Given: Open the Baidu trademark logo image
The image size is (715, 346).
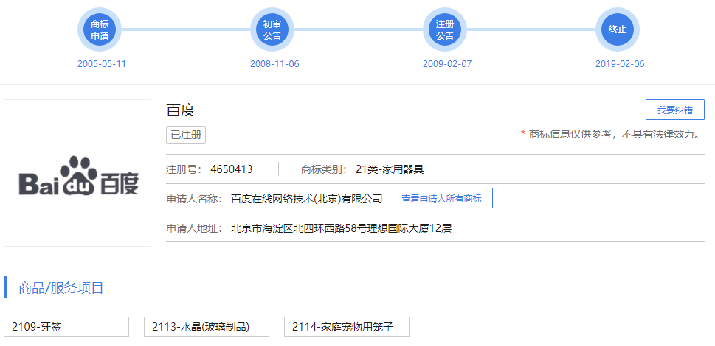Looking at the screenshot, I should (x=77, y=173).
